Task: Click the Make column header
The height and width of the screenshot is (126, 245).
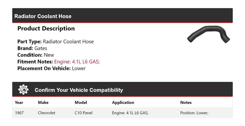Action: pyautogui.click(x=43, y=102)
